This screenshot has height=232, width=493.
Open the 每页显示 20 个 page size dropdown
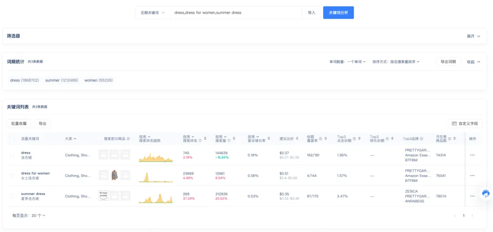(38, 215)
